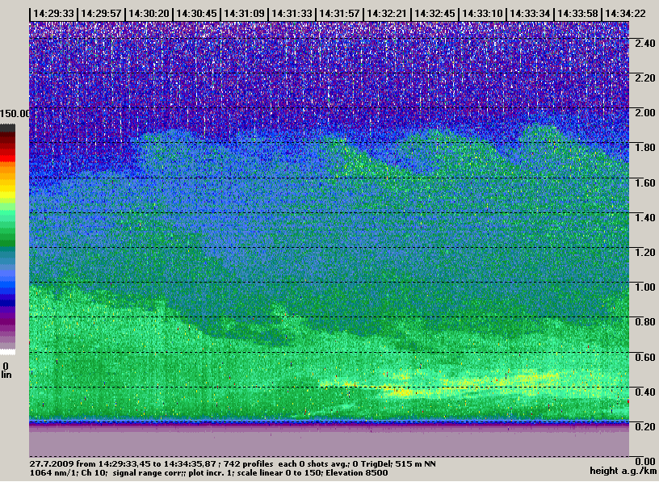Click the 14:33:34 time label
Viewport: 659px width, 482px height.
(x=530, y=14)
